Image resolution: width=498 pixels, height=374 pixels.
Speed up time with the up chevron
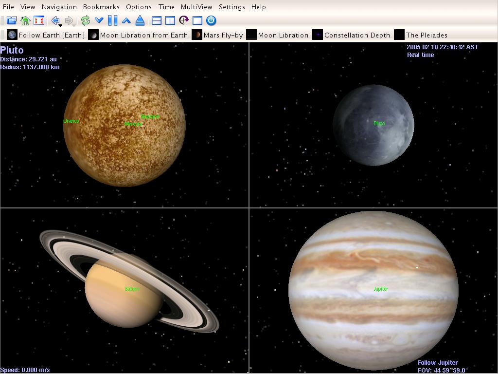click(126, 20)
